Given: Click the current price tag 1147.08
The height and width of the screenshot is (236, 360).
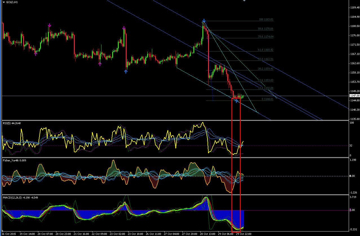Looking at the screenshot, I should pyautogui.click(x=354, y=96).
